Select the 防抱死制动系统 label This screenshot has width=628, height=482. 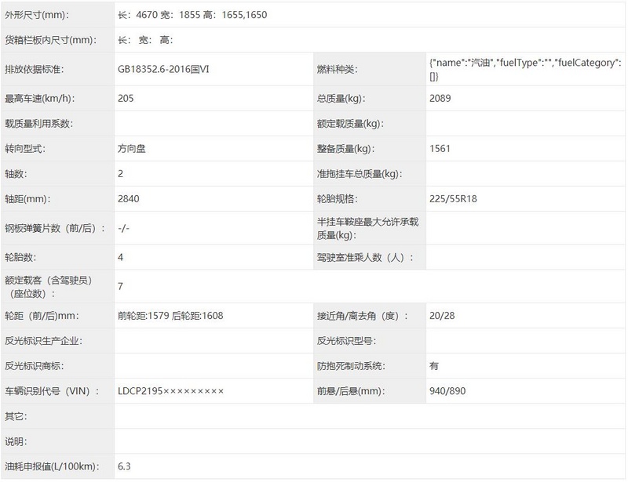click(x=351, y=366)
